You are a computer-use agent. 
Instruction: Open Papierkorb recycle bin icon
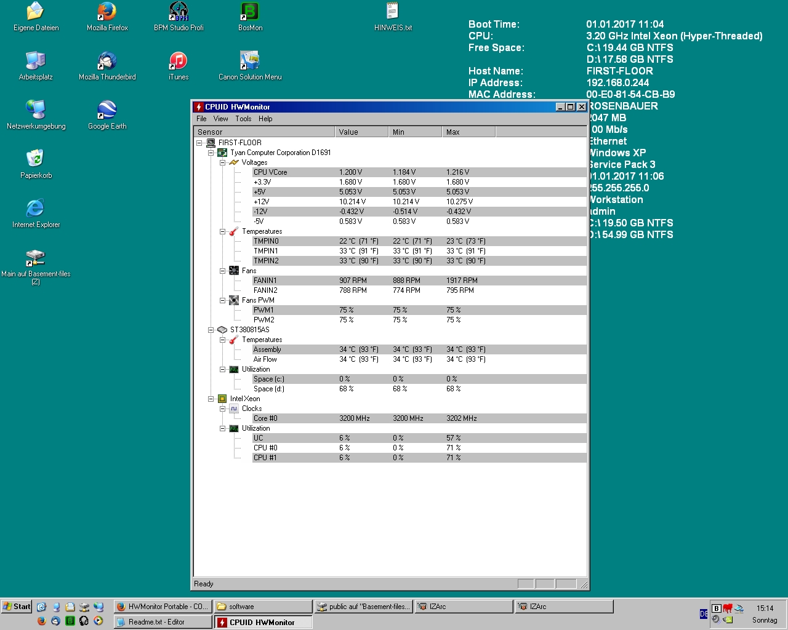36,164
